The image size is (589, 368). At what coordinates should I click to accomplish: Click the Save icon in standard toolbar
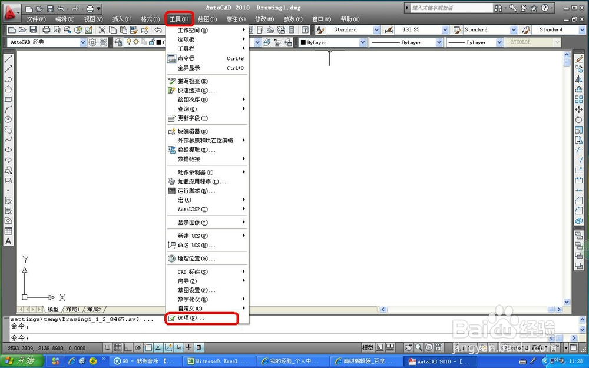coord(33,29)
